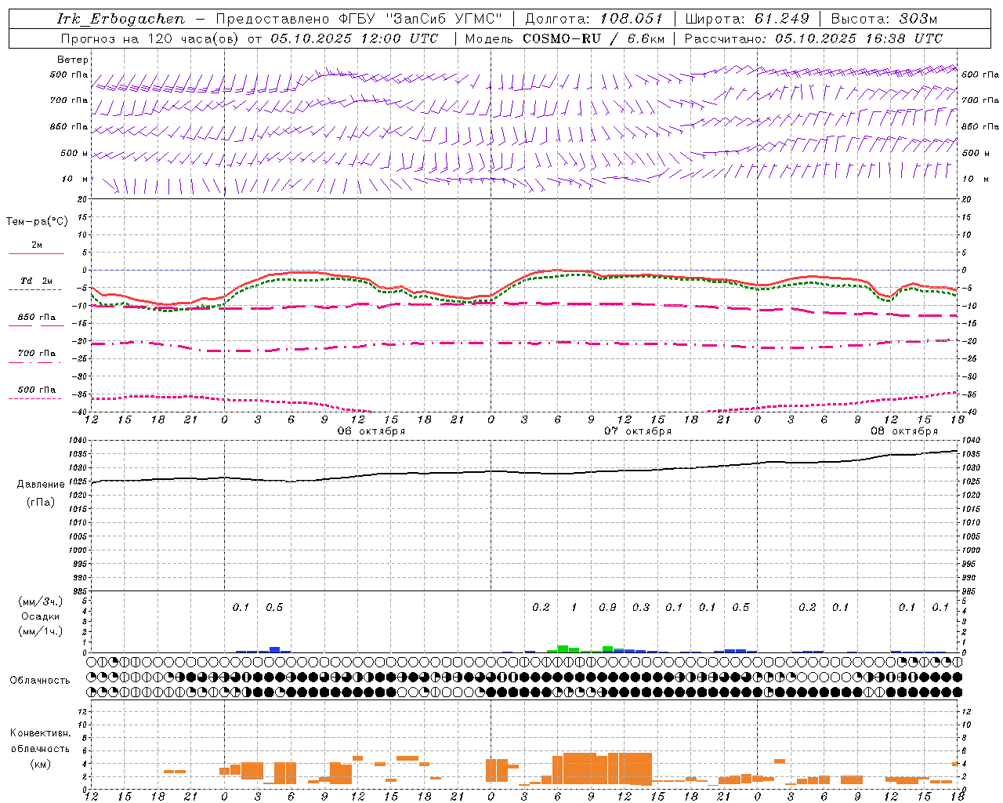Click the precipitation value '1' on 07 октября
Screen dimensions: 1003x803
[574, 607]
